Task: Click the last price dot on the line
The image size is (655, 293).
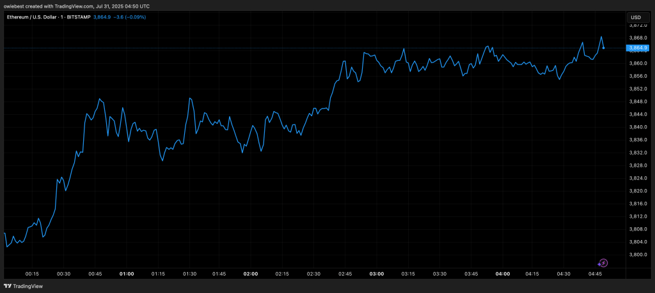Action: pos(604,48)
